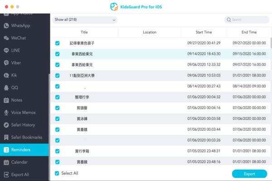Select start time 07/06/2020 00:04:32

204,97
